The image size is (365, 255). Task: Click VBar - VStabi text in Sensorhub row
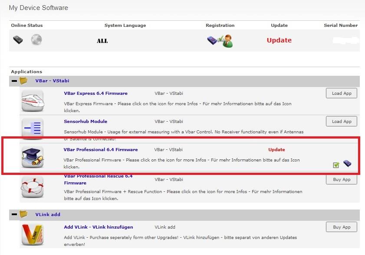(x=169, y=122)
